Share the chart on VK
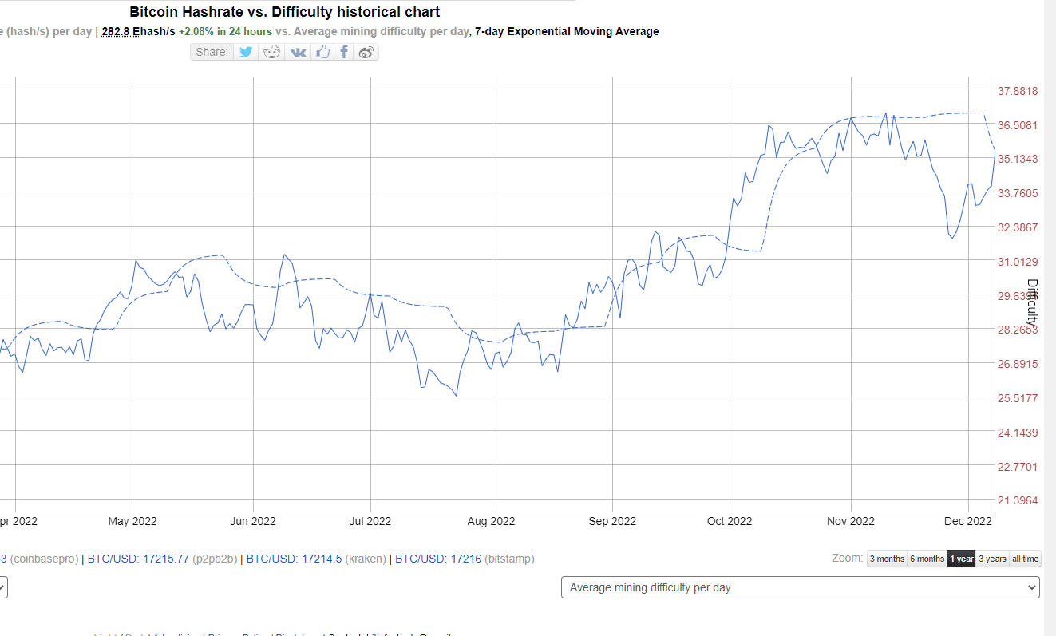This screenshot has height=636, width=1056. tap(298, 52)
